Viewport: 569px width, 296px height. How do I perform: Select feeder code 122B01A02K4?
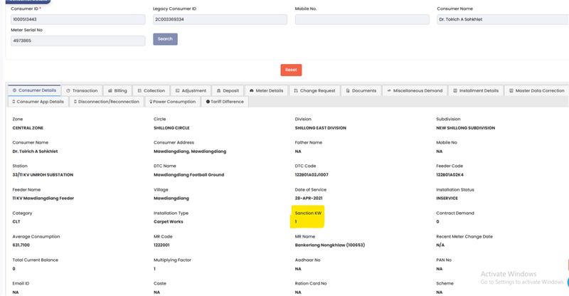450,175
